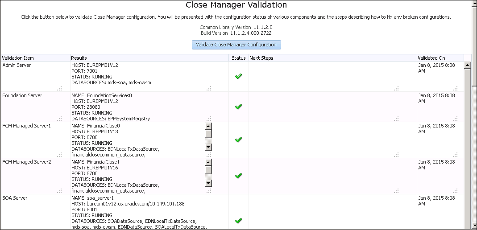Click 'NAME: soa_server1' text
477x230 pixels.
pyautogui.click(x=92, y=198)
